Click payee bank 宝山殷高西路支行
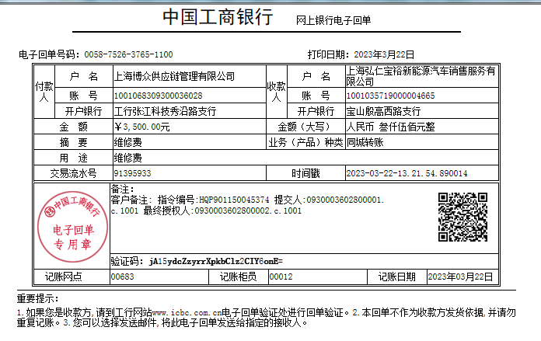 pyautogui.click(x=384, y=111)
